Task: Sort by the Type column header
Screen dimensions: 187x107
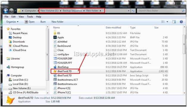Action: coord(133,28)
